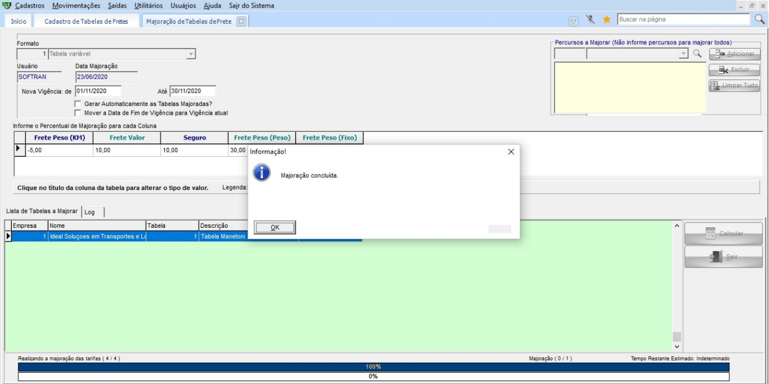769x384 pixels.
Task: Click the 100% tariff progress bar
Action: 374,367
